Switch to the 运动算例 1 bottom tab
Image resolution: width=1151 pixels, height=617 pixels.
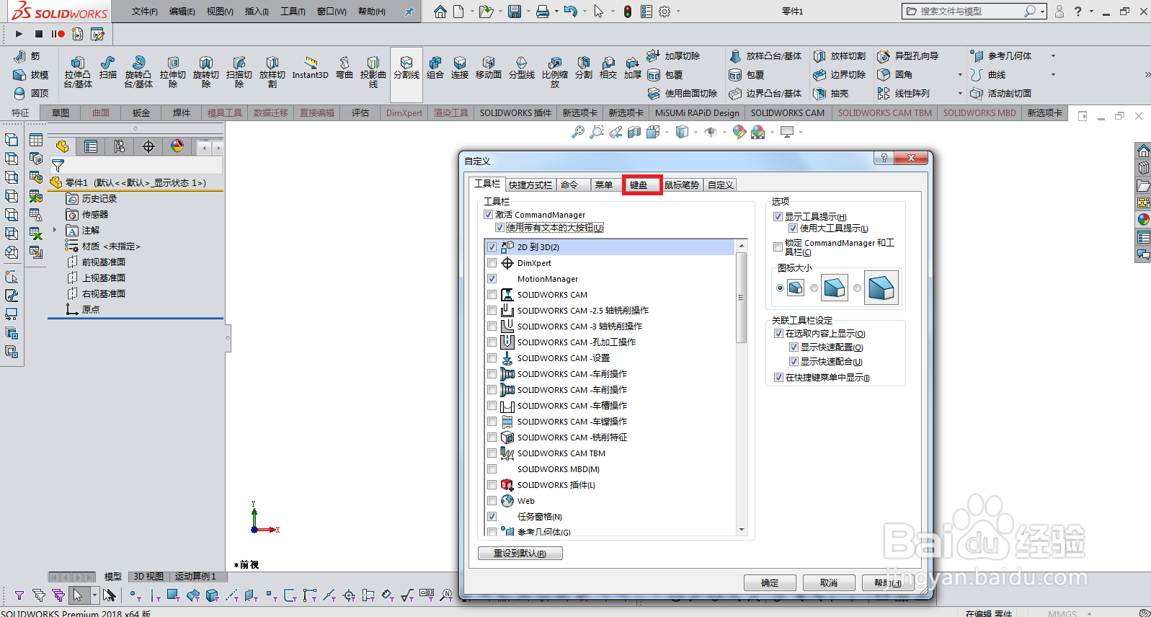(x=195, y=577)
